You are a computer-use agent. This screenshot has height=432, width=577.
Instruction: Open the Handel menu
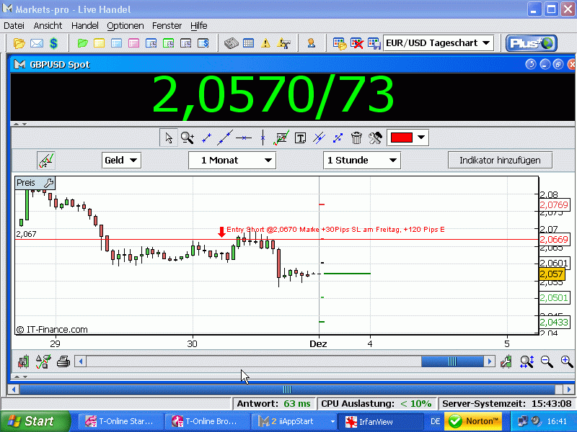(85, 26)
